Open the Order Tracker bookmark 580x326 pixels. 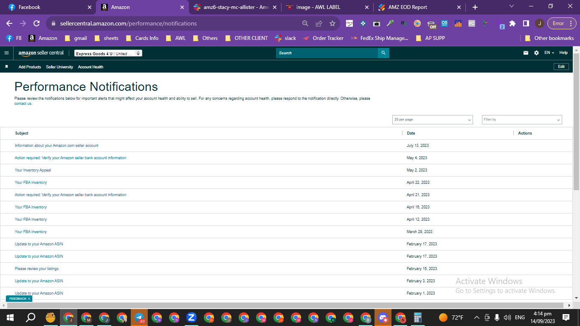[x=323, y=38]
